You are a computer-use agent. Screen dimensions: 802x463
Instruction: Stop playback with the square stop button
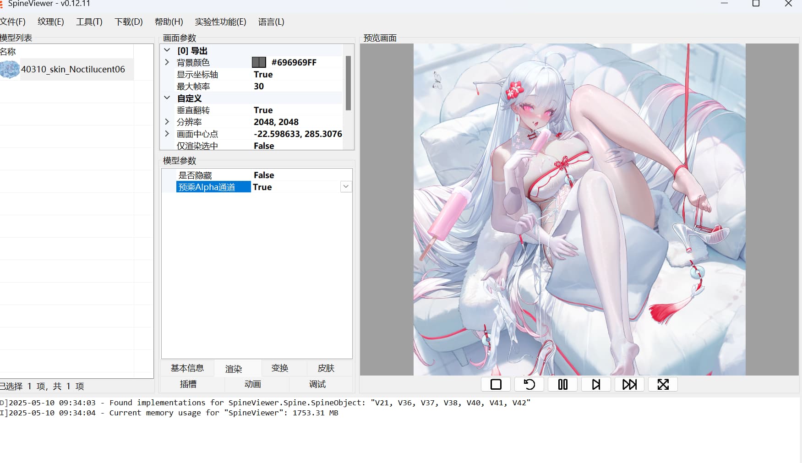(496, 384)
